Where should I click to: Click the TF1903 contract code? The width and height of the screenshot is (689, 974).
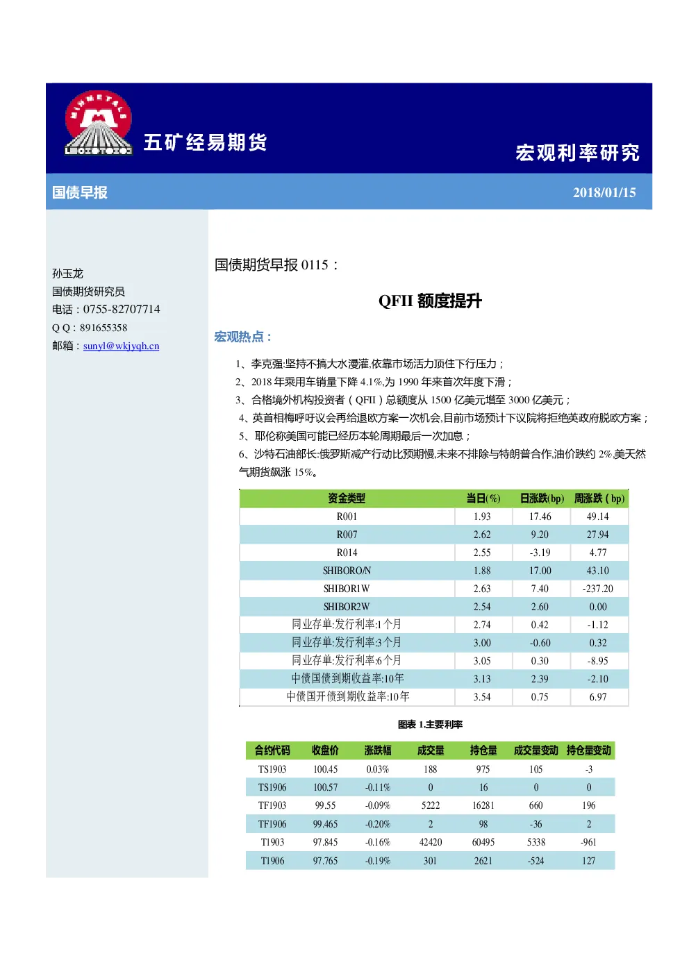click(272, 805)
